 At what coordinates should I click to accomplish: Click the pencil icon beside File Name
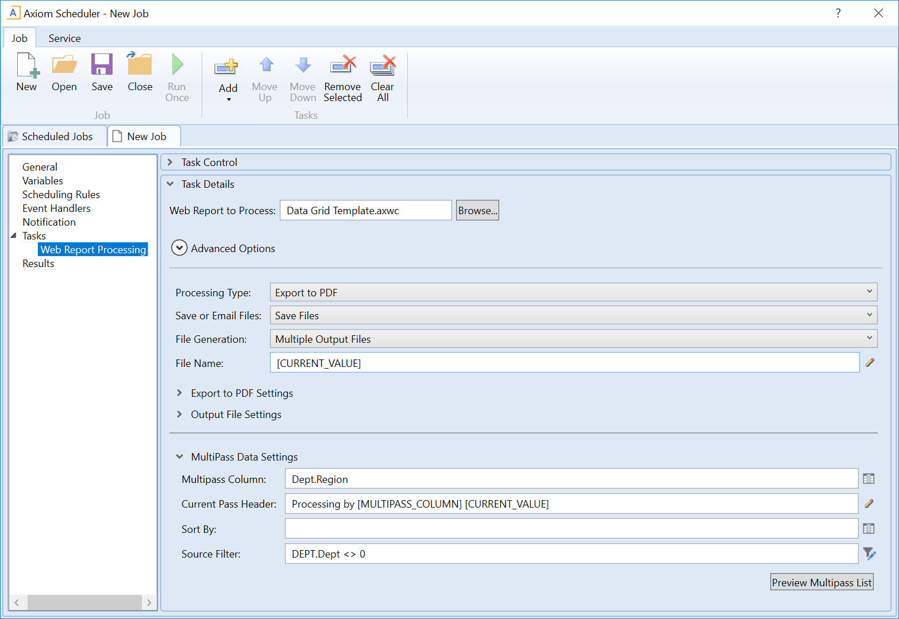(870, 363)
